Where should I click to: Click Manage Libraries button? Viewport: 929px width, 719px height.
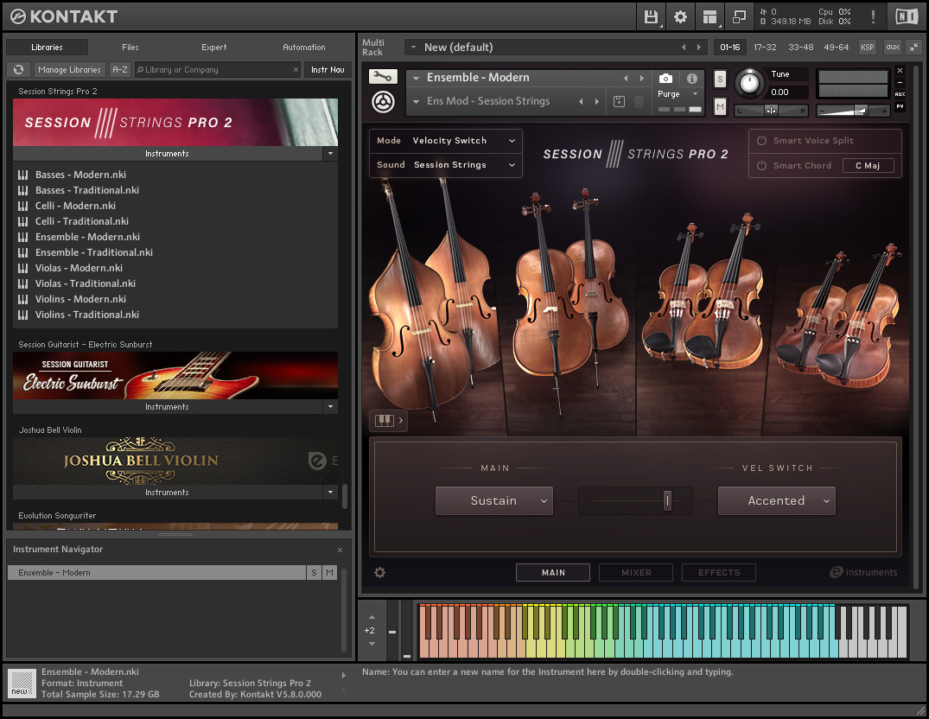(69, 69)
